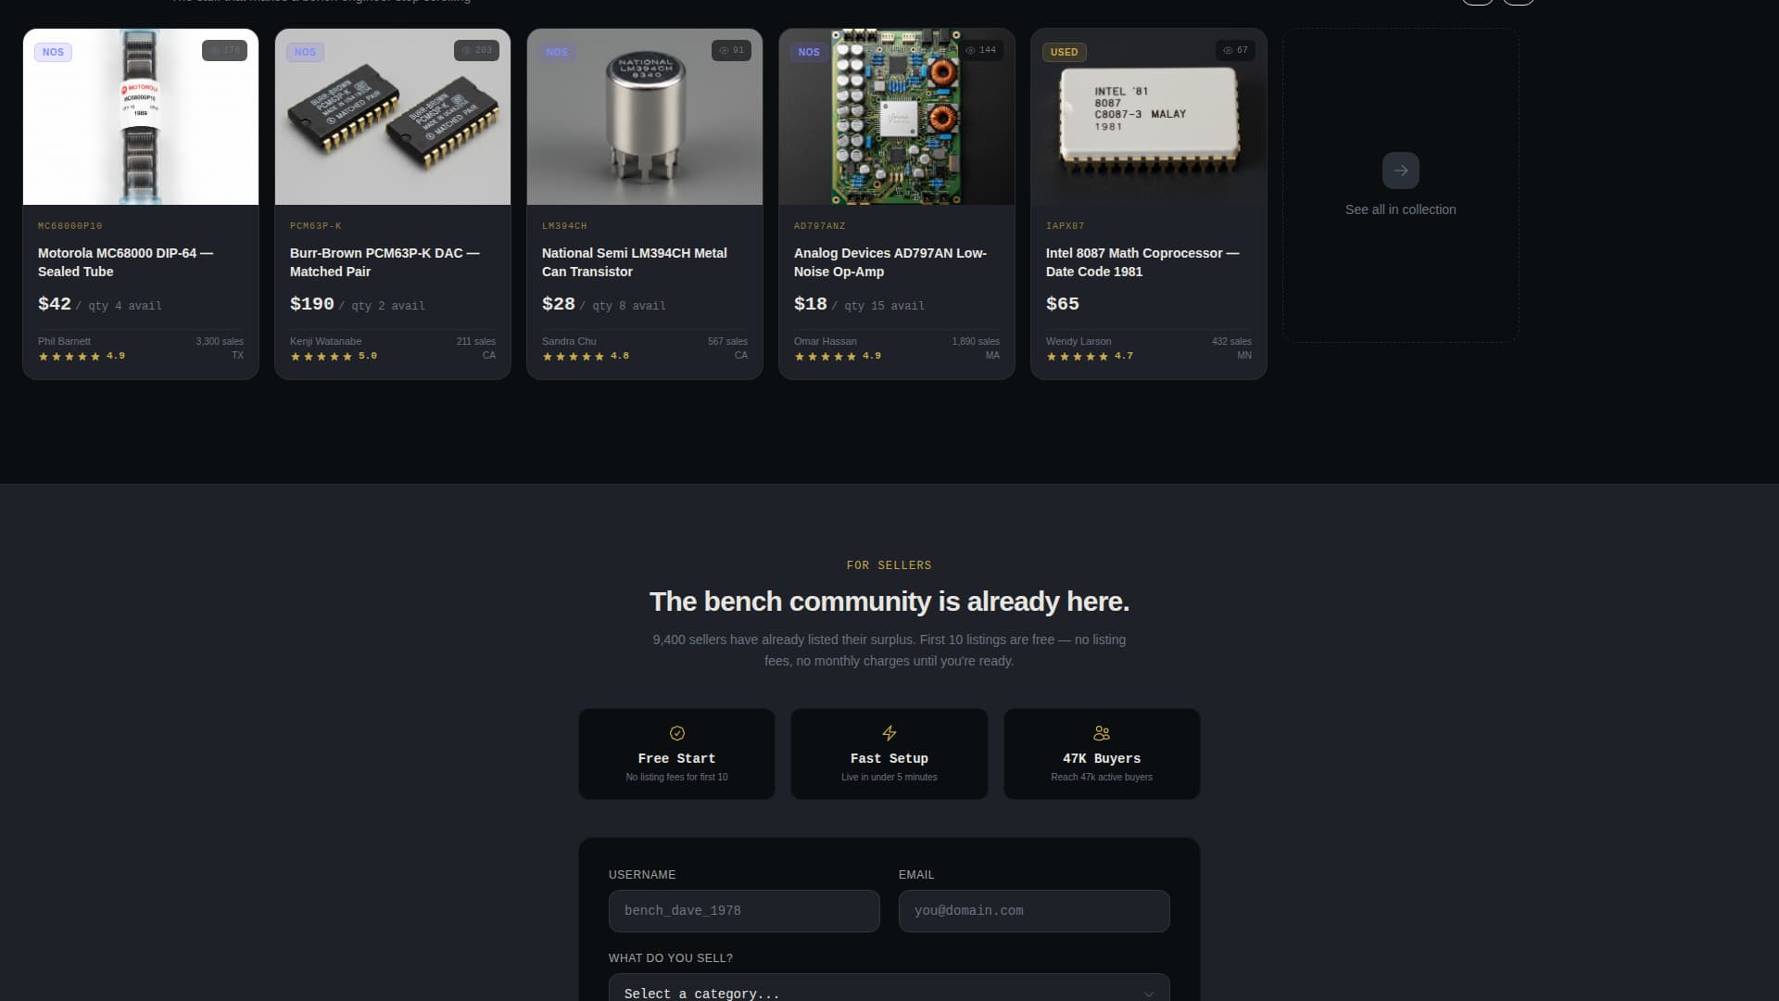Click the NOS badge on the Burr-Brown card
1779x1001 pixels.
[x=305, y=52]
